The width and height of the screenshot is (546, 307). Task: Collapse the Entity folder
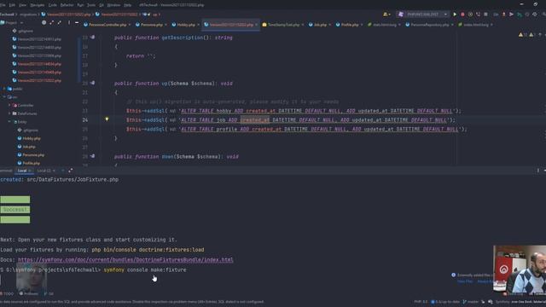(x=9, y=122)
